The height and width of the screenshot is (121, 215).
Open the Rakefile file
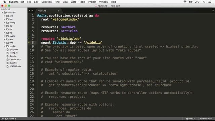(x=13, y=63)
